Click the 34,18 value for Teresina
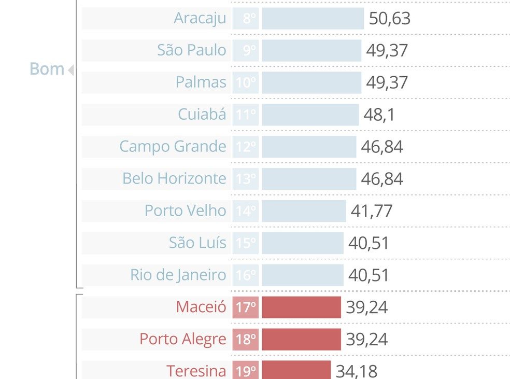This screenshot has width=510, height=379. pos(357,371)
